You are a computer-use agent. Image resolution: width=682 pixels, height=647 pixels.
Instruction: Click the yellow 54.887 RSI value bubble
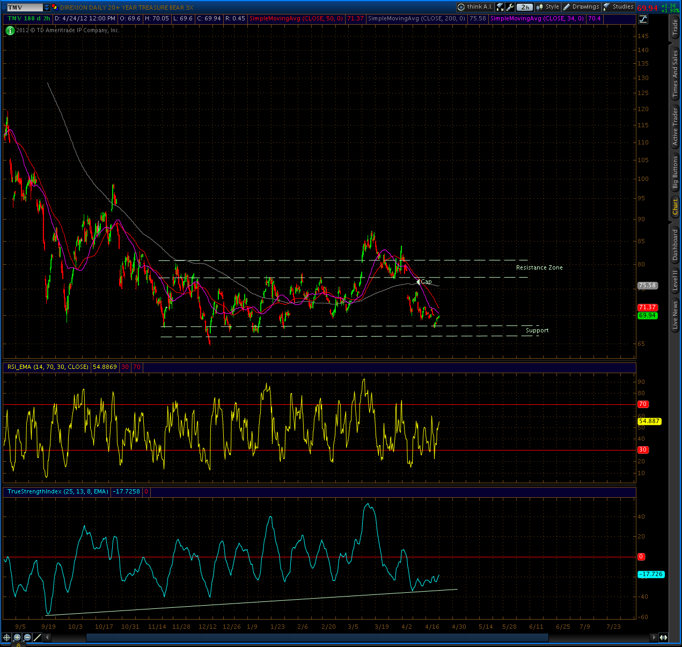coord(649,421)
